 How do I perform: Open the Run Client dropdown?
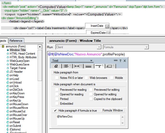[99, 47]
